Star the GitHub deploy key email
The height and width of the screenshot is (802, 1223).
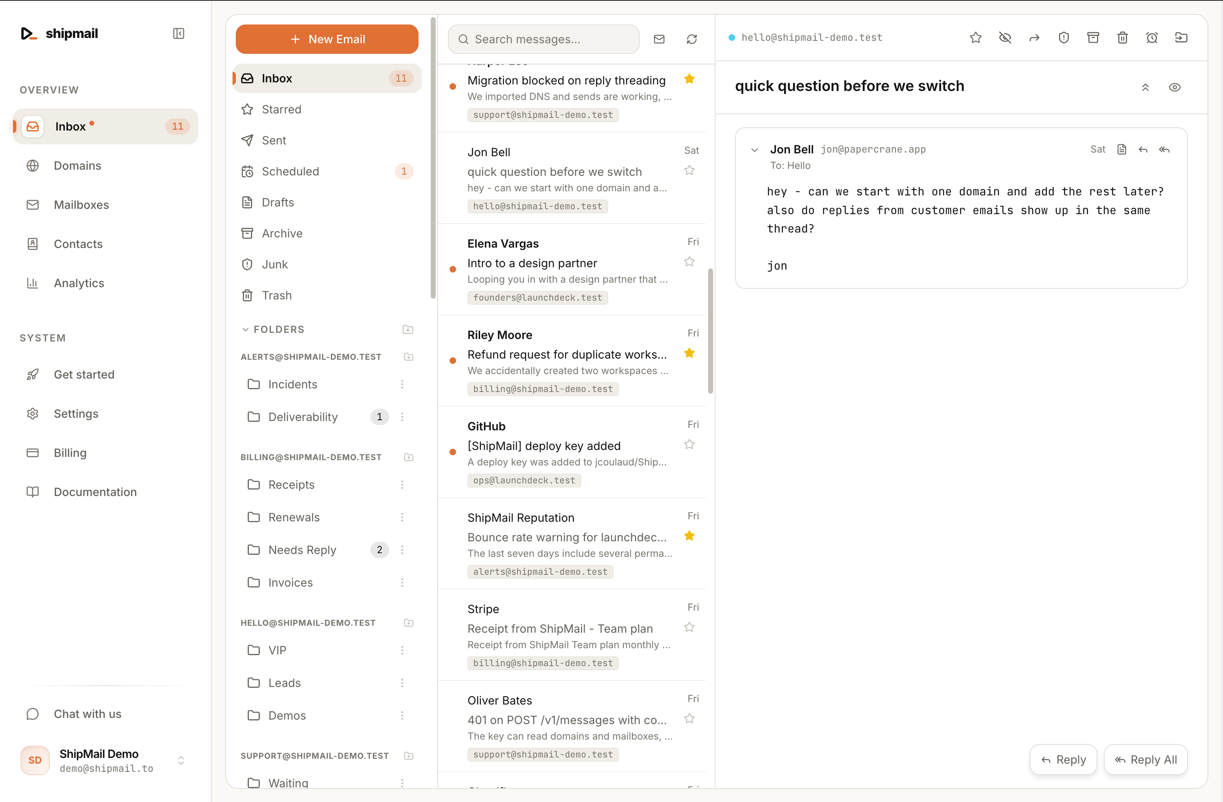(689, 444)
